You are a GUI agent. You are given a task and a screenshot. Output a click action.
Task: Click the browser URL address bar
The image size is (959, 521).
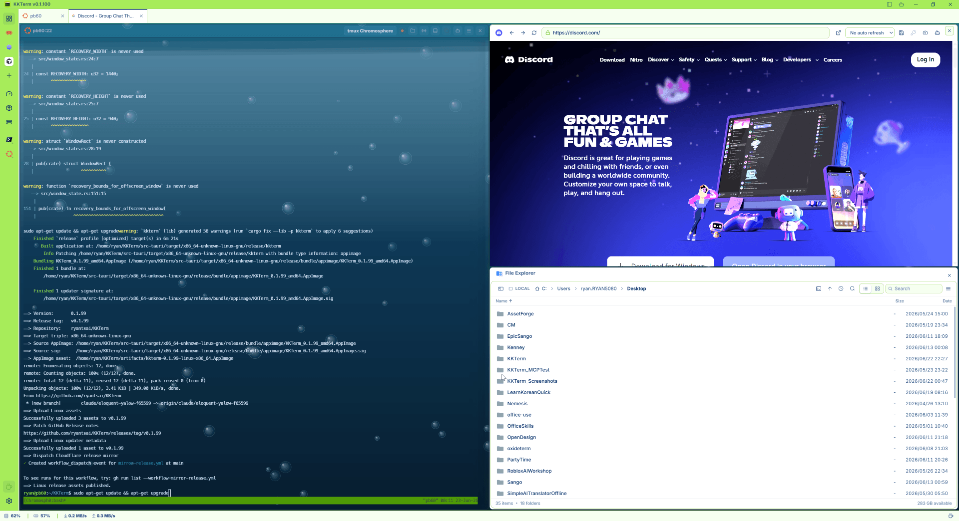click(685, 33)
